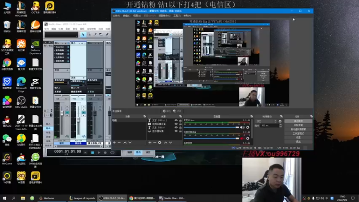Remove the selected source with the minus icon

(x=154, y=142)
